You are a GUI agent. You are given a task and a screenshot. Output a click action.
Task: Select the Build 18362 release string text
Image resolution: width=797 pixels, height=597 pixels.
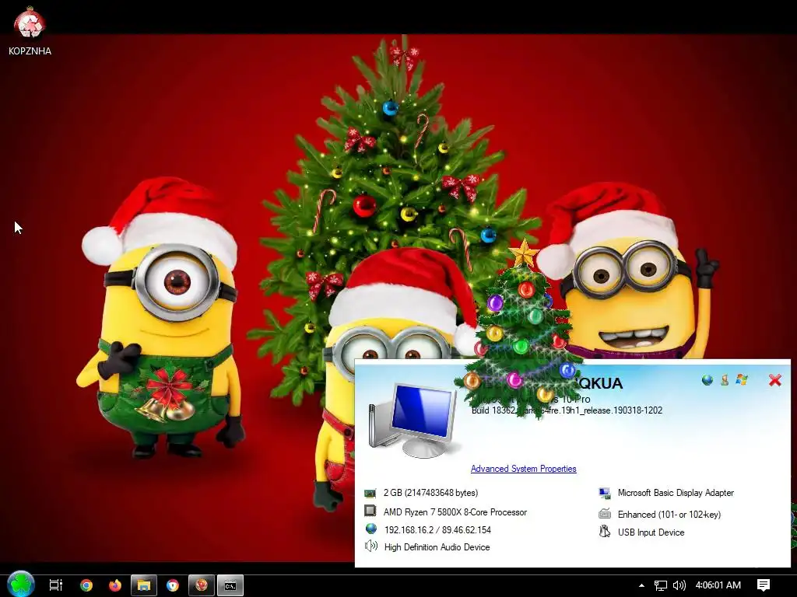pyautogui.click(x=567, y=410)
